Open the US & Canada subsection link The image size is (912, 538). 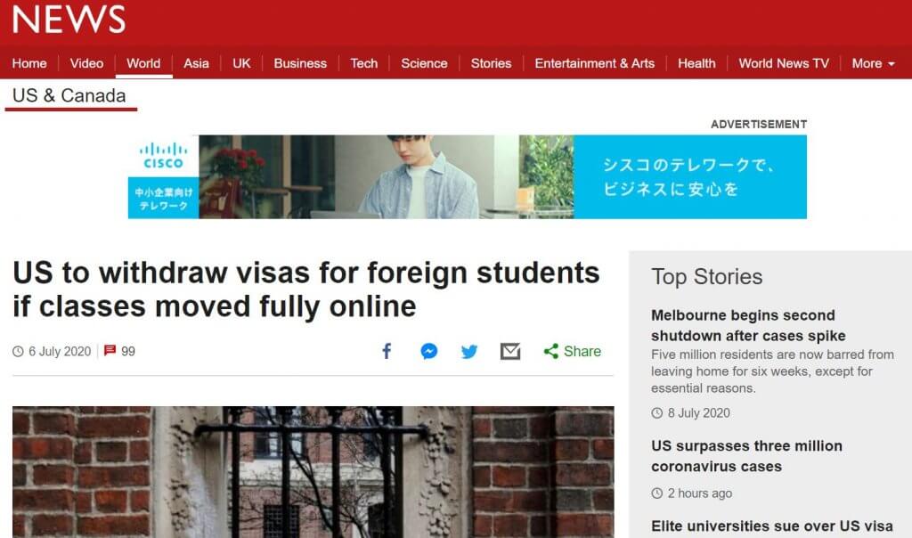click(x=69, y=95)
